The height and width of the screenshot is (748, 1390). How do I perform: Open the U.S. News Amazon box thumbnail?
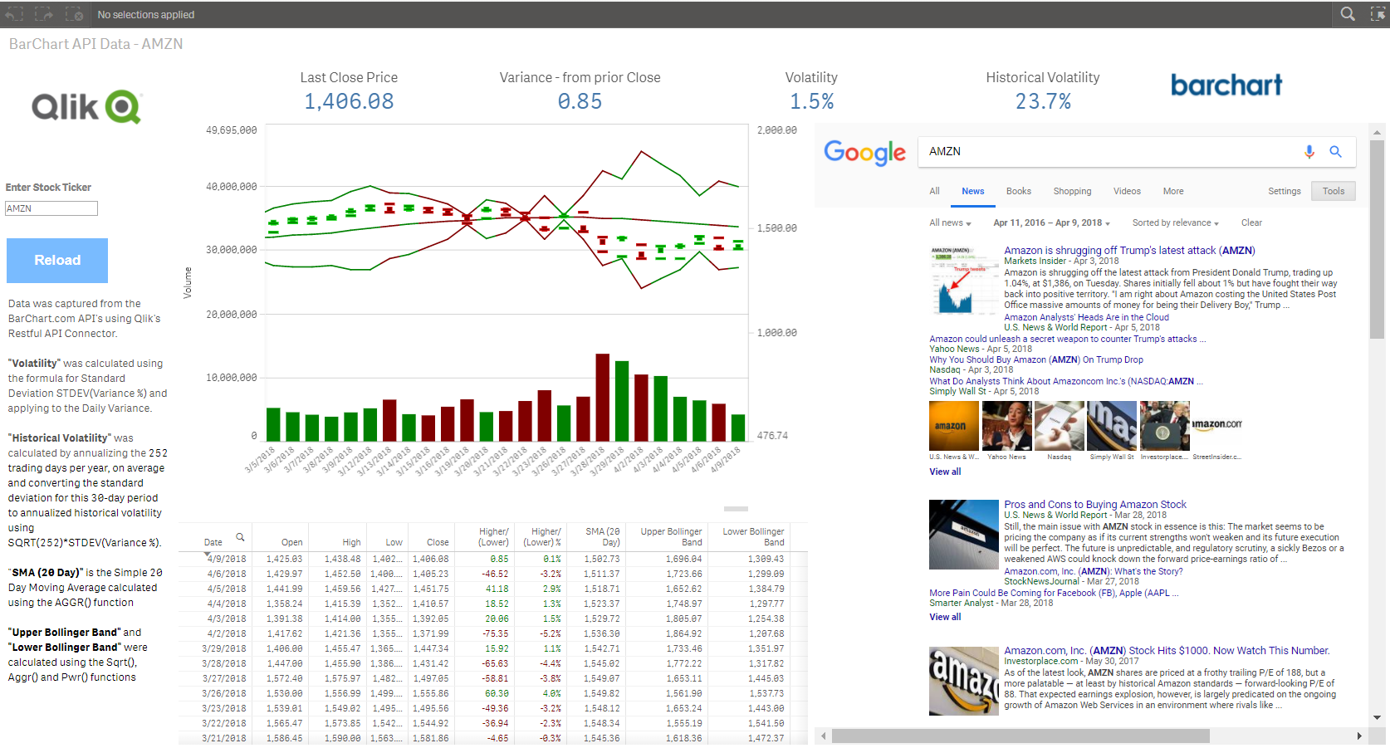pyautogui.click(x=954, y=426)
